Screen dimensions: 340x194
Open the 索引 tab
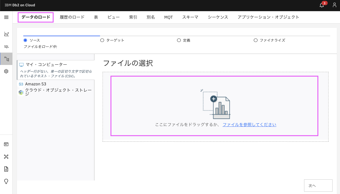pyautogui.click(x=133, y=17)
